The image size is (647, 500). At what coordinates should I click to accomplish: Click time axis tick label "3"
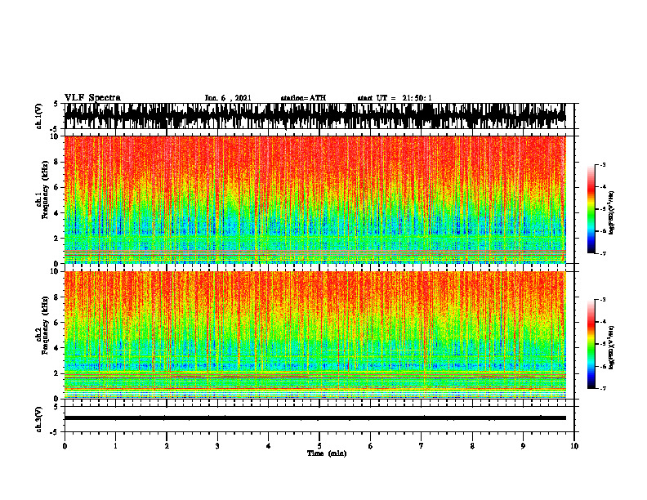pyautogui.click(x=217, y=446)
